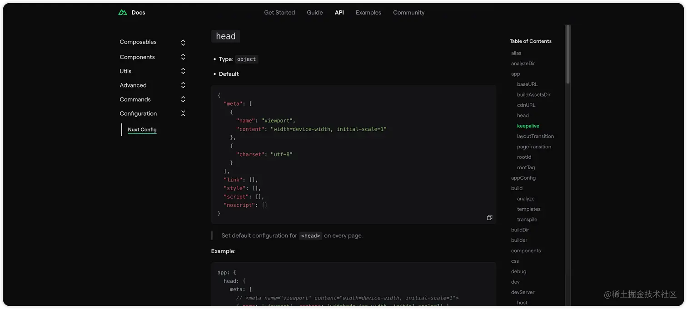Expand the Advanced sidebar section
Image resolution: width=687 pixels, height=309 pixels.
click(x=183, y=85)
